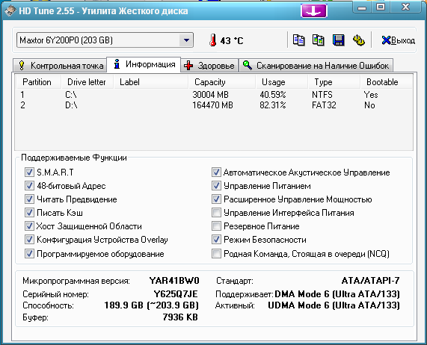Toggle Программируемое оборудование checkbox
This screenshot has width=427, height=345.
coord(29,254)
